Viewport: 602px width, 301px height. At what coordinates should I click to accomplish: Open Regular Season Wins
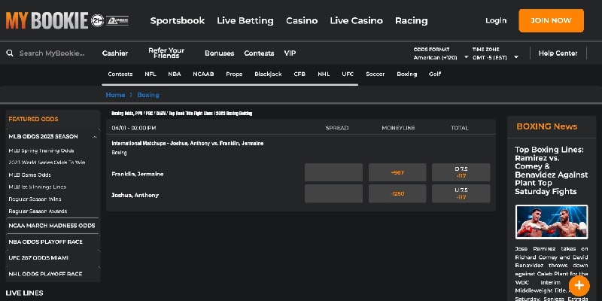tap(35, 199)
